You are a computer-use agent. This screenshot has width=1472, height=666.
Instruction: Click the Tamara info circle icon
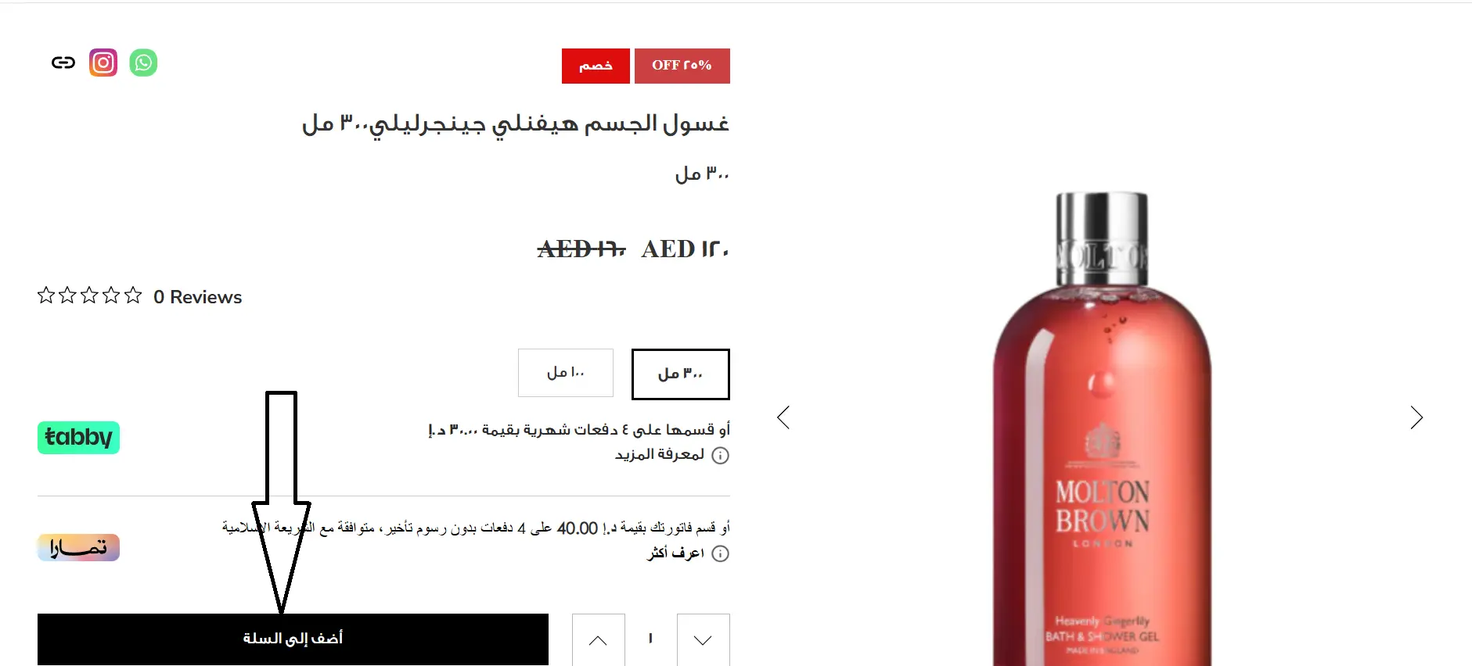pos(721,554)
